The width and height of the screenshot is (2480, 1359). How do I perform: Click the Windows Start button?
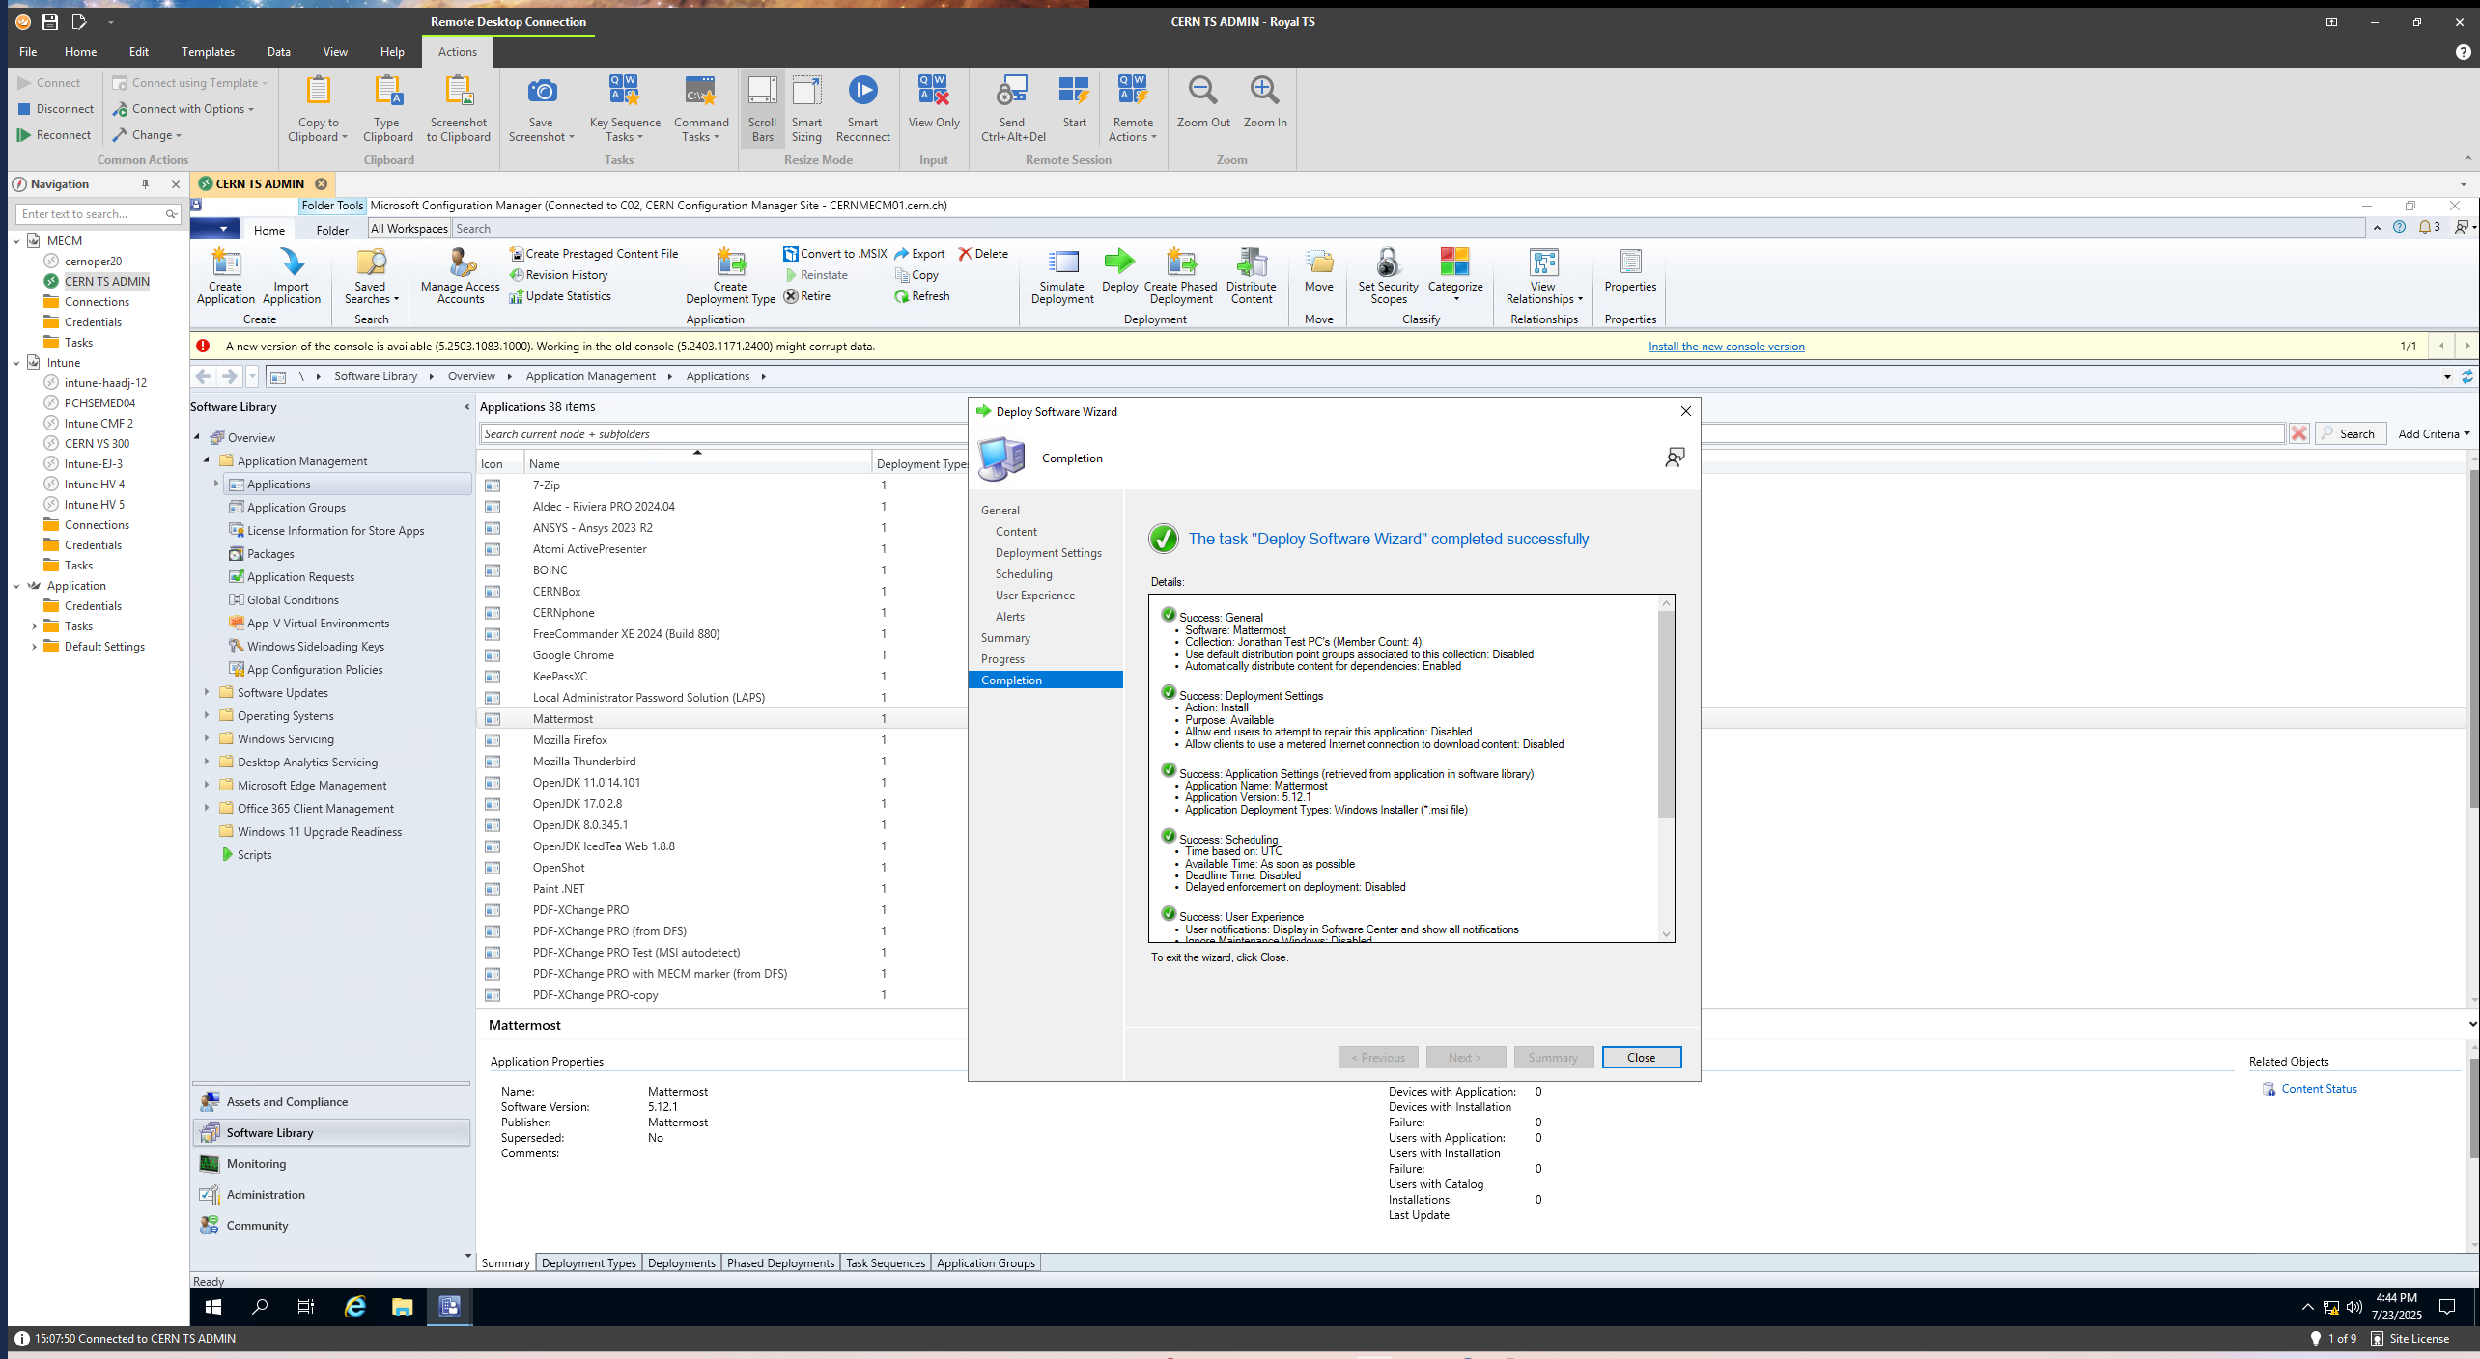[x=213, y=1307]
